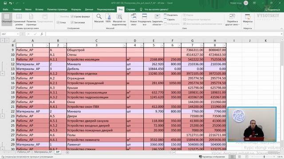
Task: Adjust the zoom slider in status bar
Action: (x=264, y=157)
